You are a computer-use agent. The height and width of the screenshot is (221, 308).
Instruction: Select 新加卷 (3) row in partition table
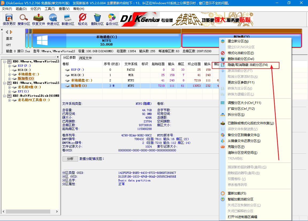[x=140, y=86]
